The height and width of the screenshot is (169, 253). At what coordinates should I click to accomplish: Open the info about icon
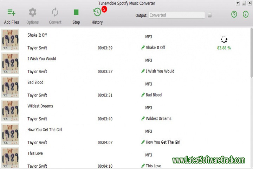(246, 14)
